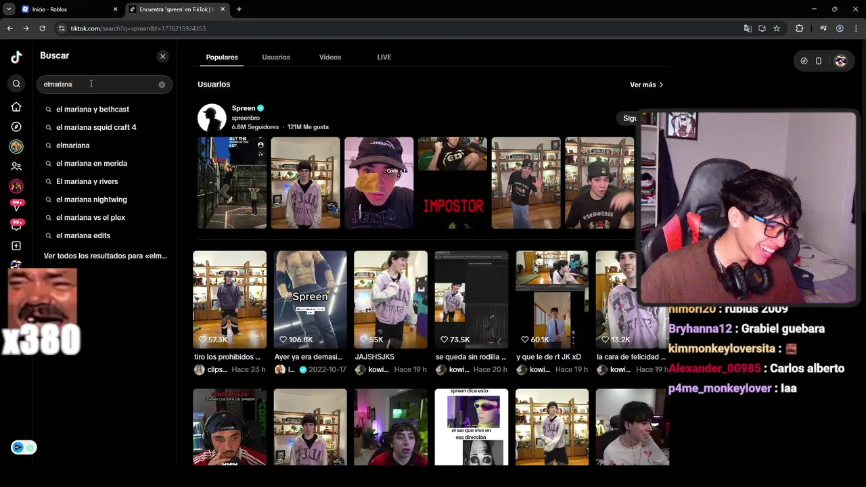Switch to the LIVE tab
Screen dimensions: 866x487
(x=384, y=57)
